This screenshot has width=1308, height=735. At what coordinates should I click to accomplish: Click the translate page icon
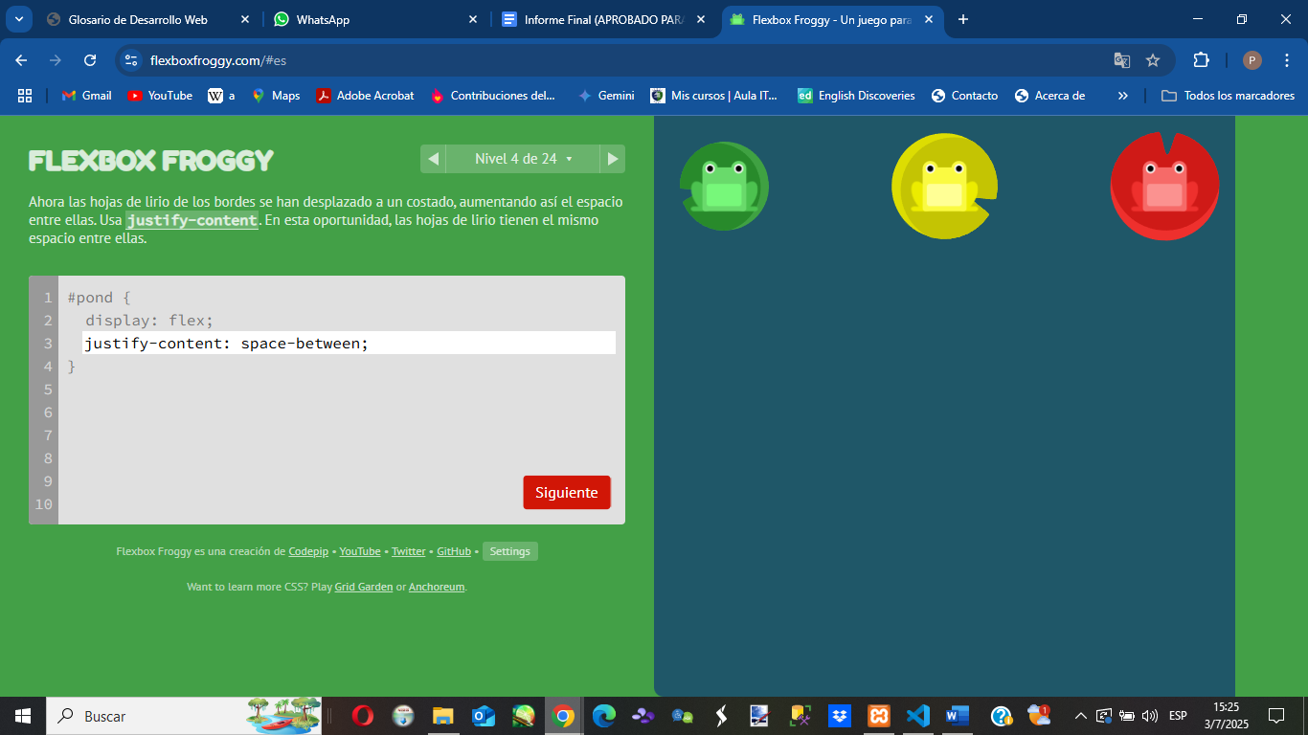(1122, 60)
